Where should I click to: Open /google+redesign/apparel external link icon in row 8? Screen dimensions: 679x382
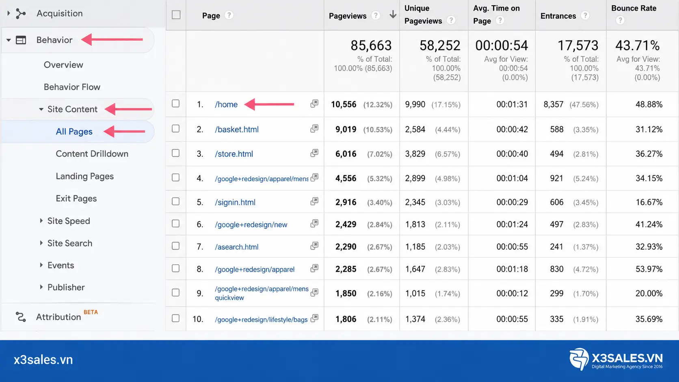pyautogui.click(x=314, y=268)
